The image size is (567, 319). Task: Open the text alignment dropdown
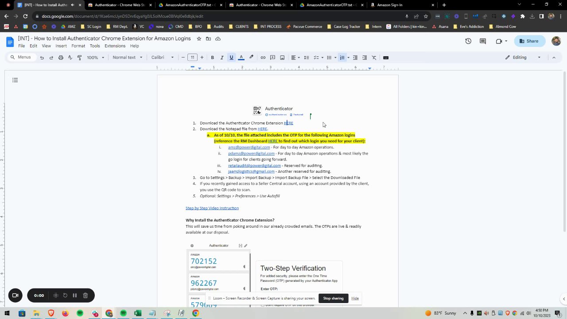point(295,58)
